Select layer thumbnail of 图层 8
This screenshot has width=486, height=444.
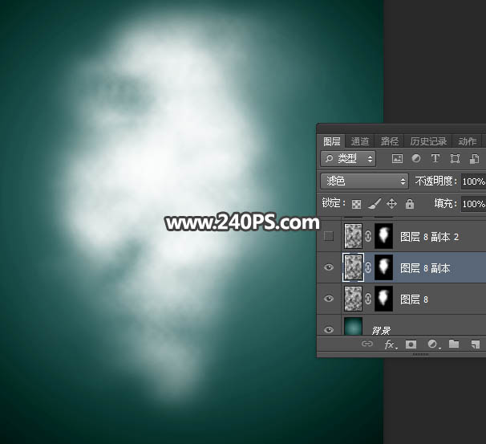tap(353, 299)
